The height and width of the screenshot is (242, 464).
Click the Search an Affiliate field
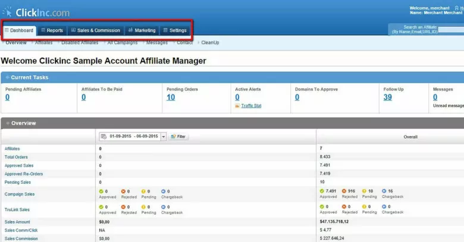[x=426, y=29]
